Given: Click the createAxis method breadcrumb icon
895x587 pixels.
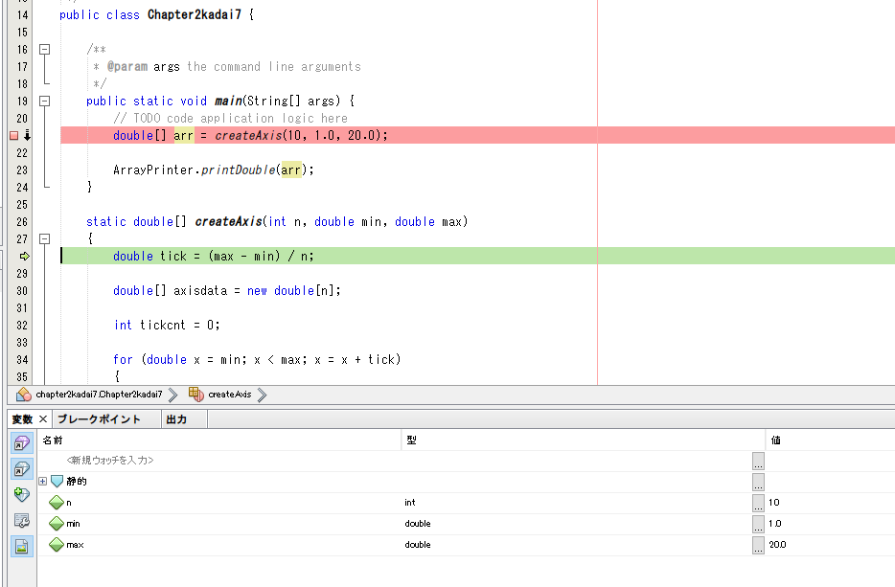Looking at the screenshot, I should click(195, 395).
